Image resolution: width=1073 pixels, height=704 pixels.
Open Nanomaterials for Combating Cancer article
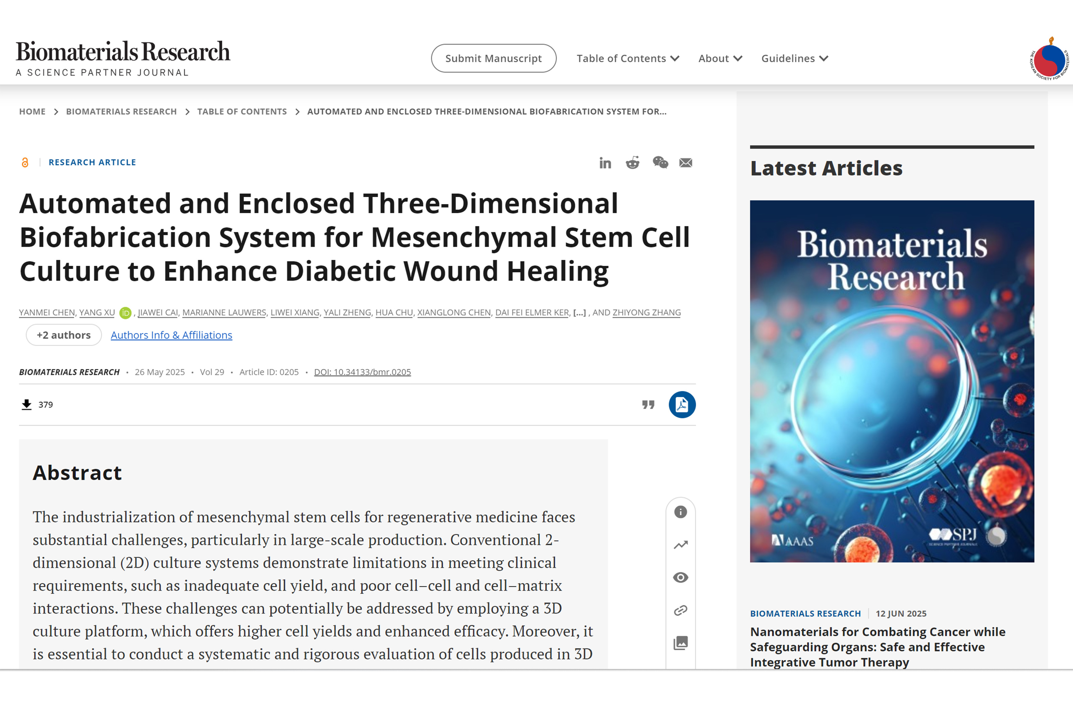877,647
